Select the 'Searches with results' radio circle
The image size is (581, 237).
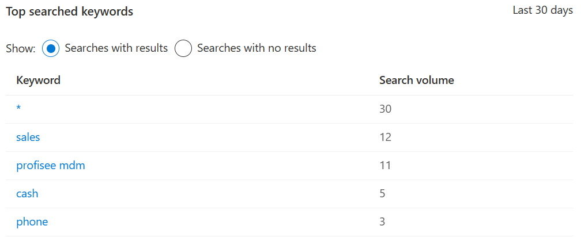point(51,48)
